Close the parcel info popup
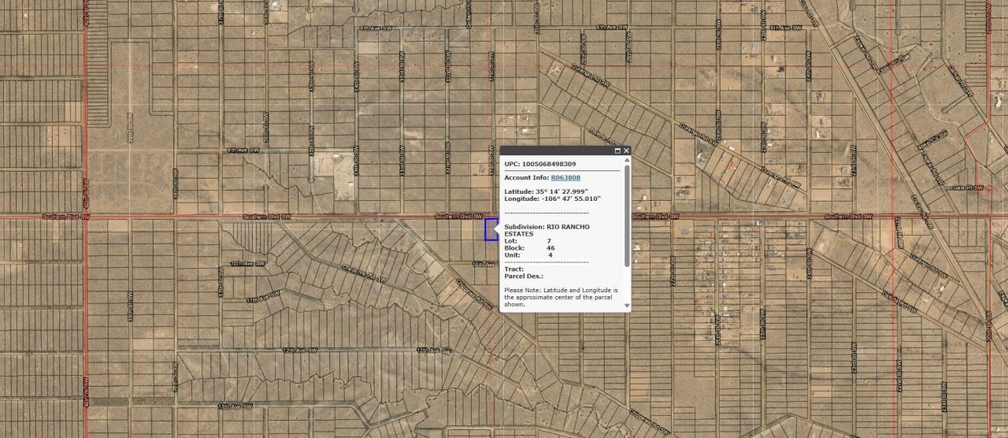The height and width of the screenshot is (438, 1008). point(627,150)
